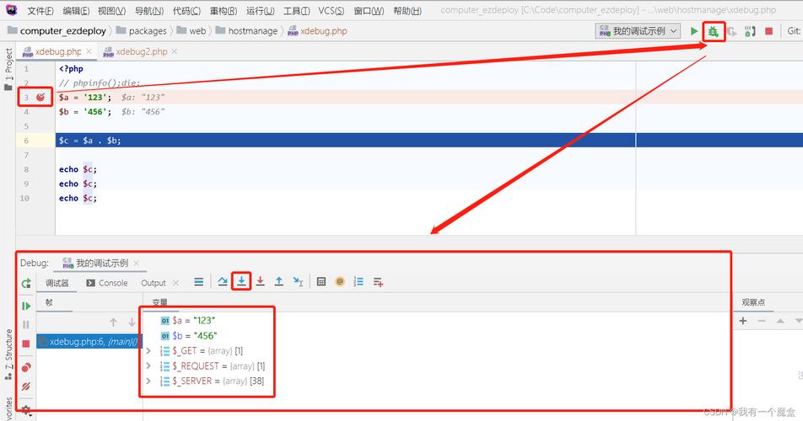Open the 编辑(E) Edit menu

point(76,11)
